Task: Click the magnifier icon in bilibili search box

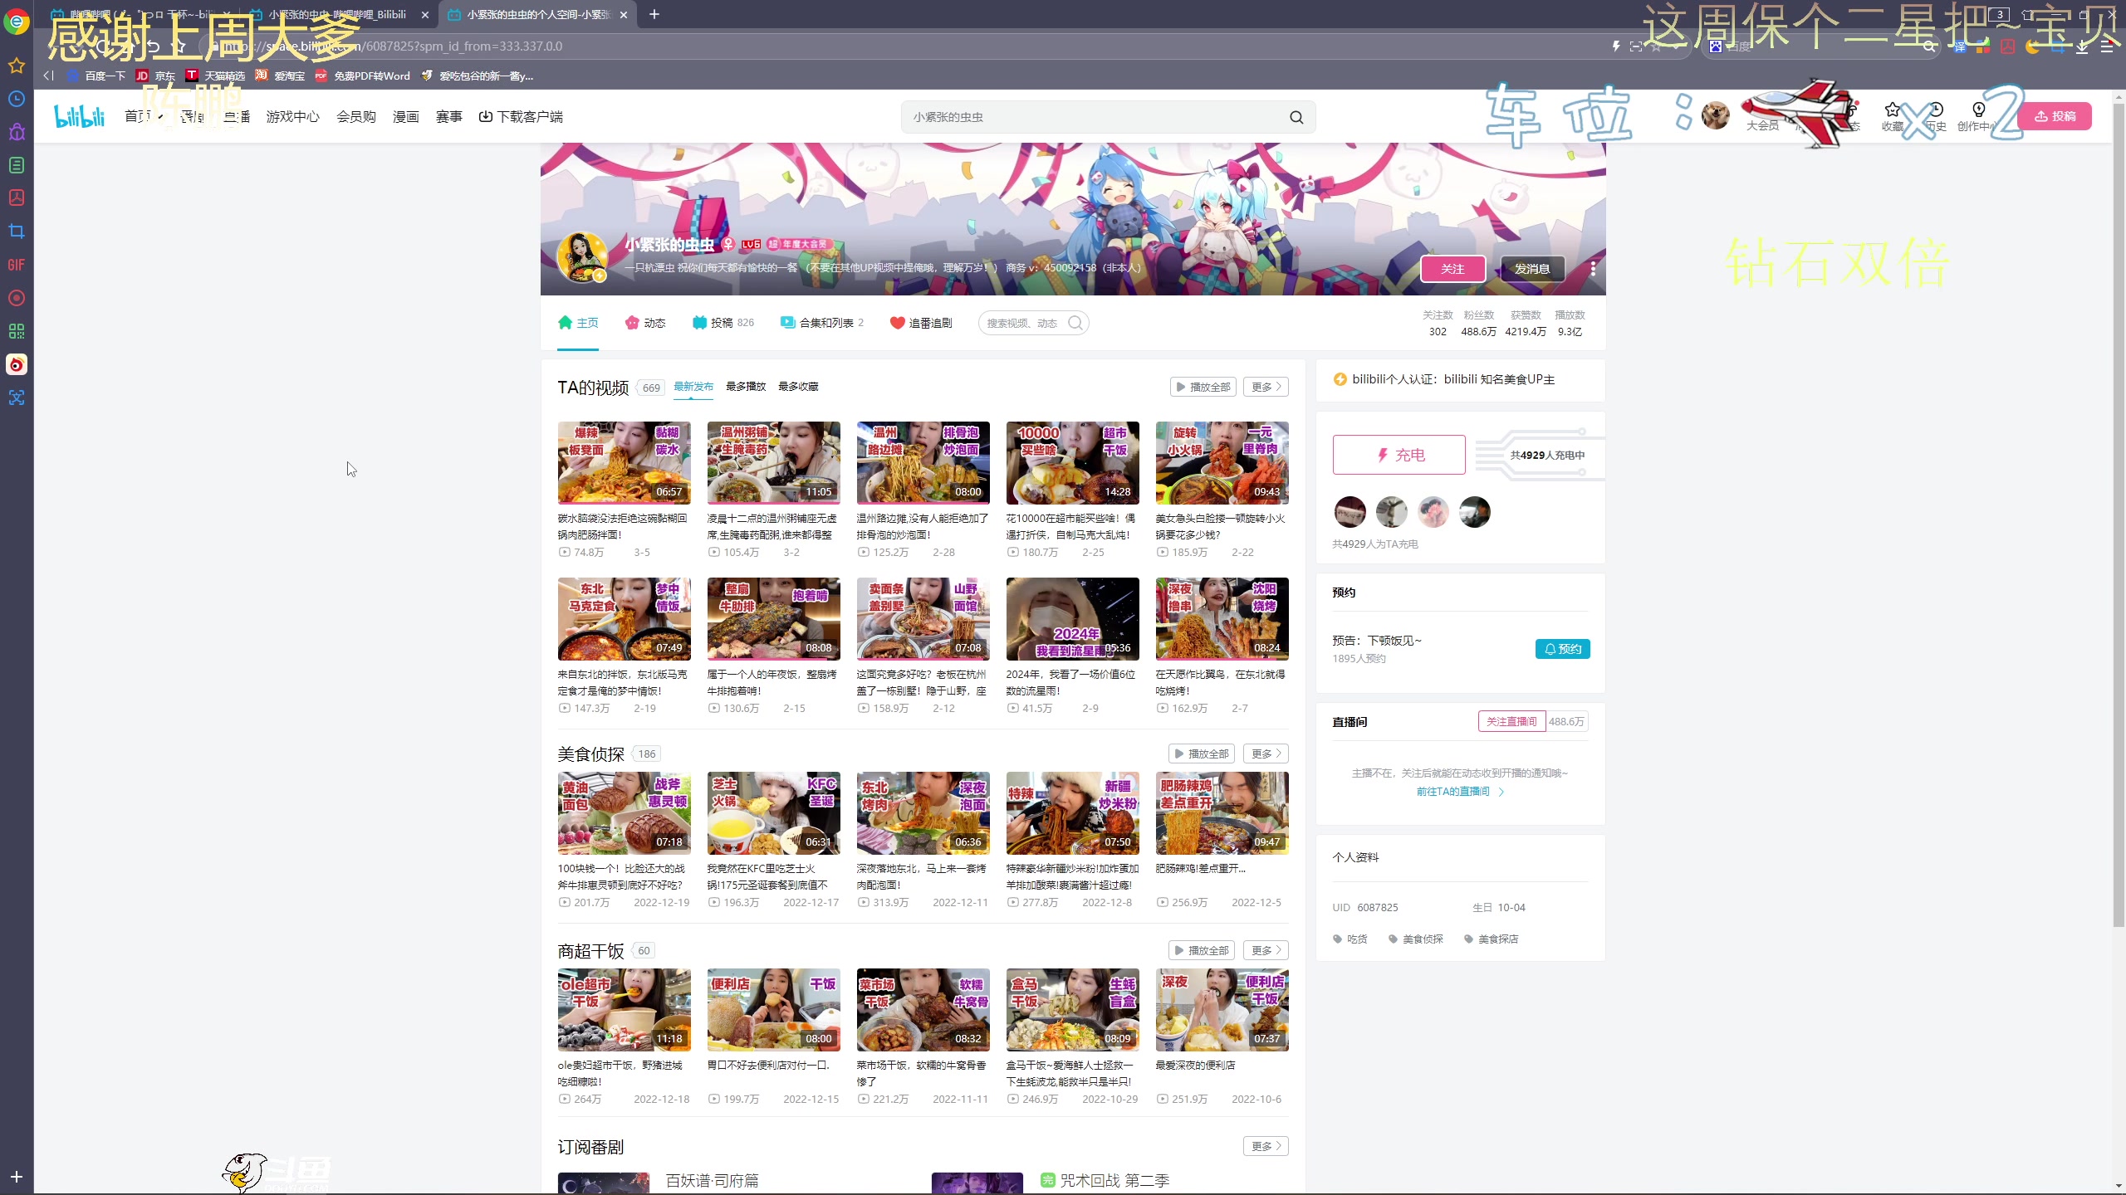Action: pos(1296,118)
